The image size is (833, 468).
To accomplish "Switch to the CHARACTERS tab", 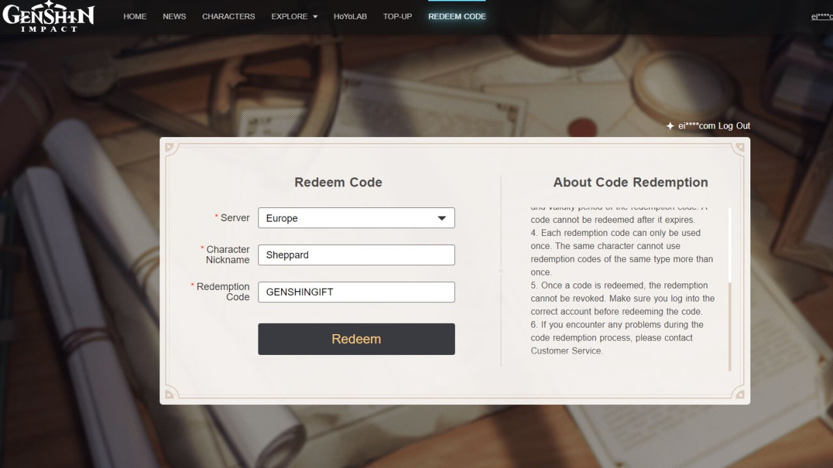I will (x=228, y=16).
